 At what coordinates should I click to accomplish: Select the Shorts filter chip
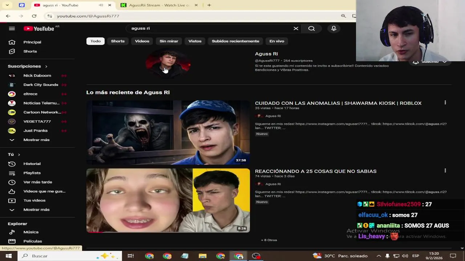click(118, 41)
